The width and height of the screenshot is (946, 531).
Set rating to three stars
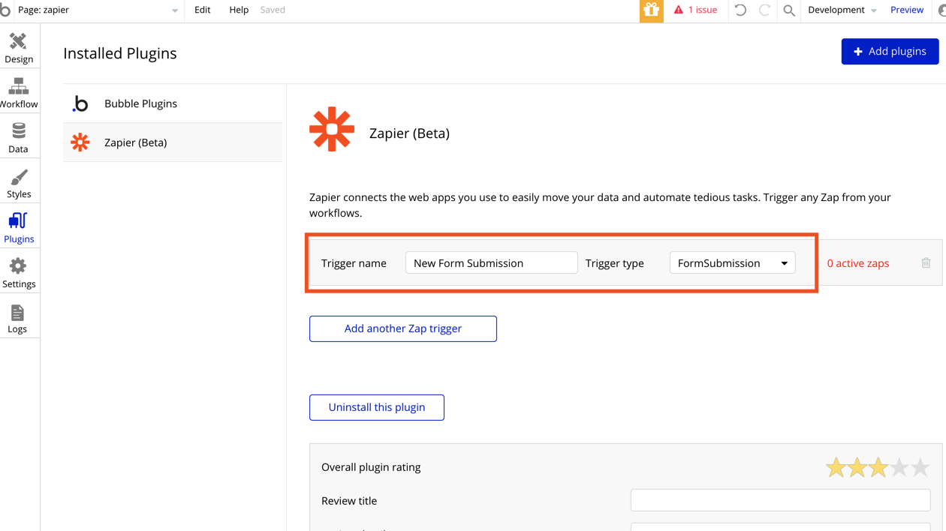(x=878, y=468)
